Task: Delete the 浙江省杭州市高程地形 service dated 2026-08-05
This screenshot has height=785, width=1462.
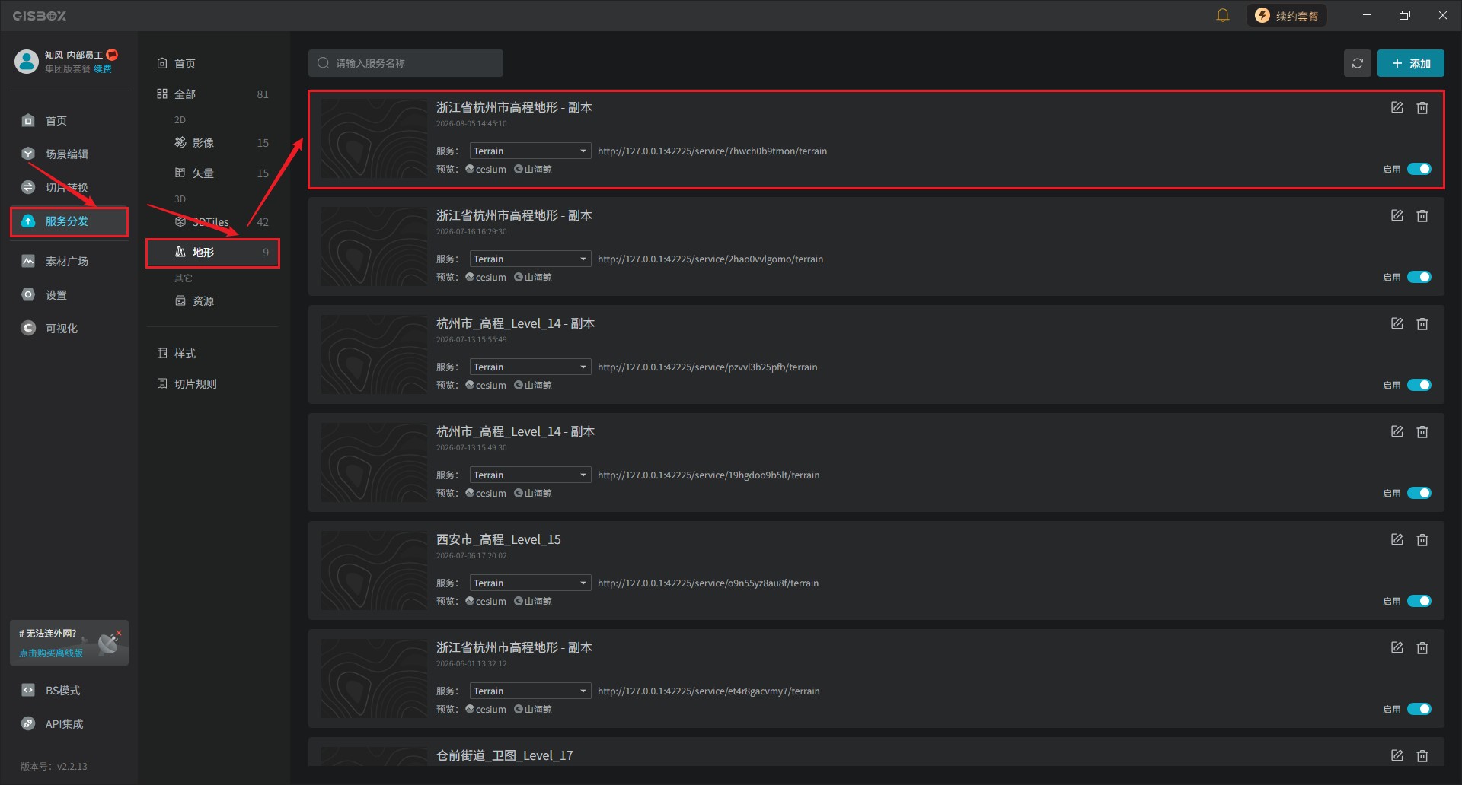Action: (x=1422, y=108)
